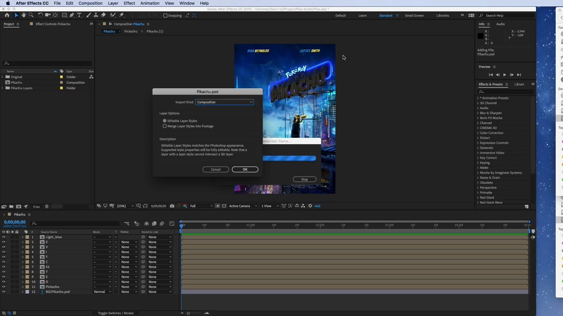Open the 1 View layout dropdown

click(270, 206)
